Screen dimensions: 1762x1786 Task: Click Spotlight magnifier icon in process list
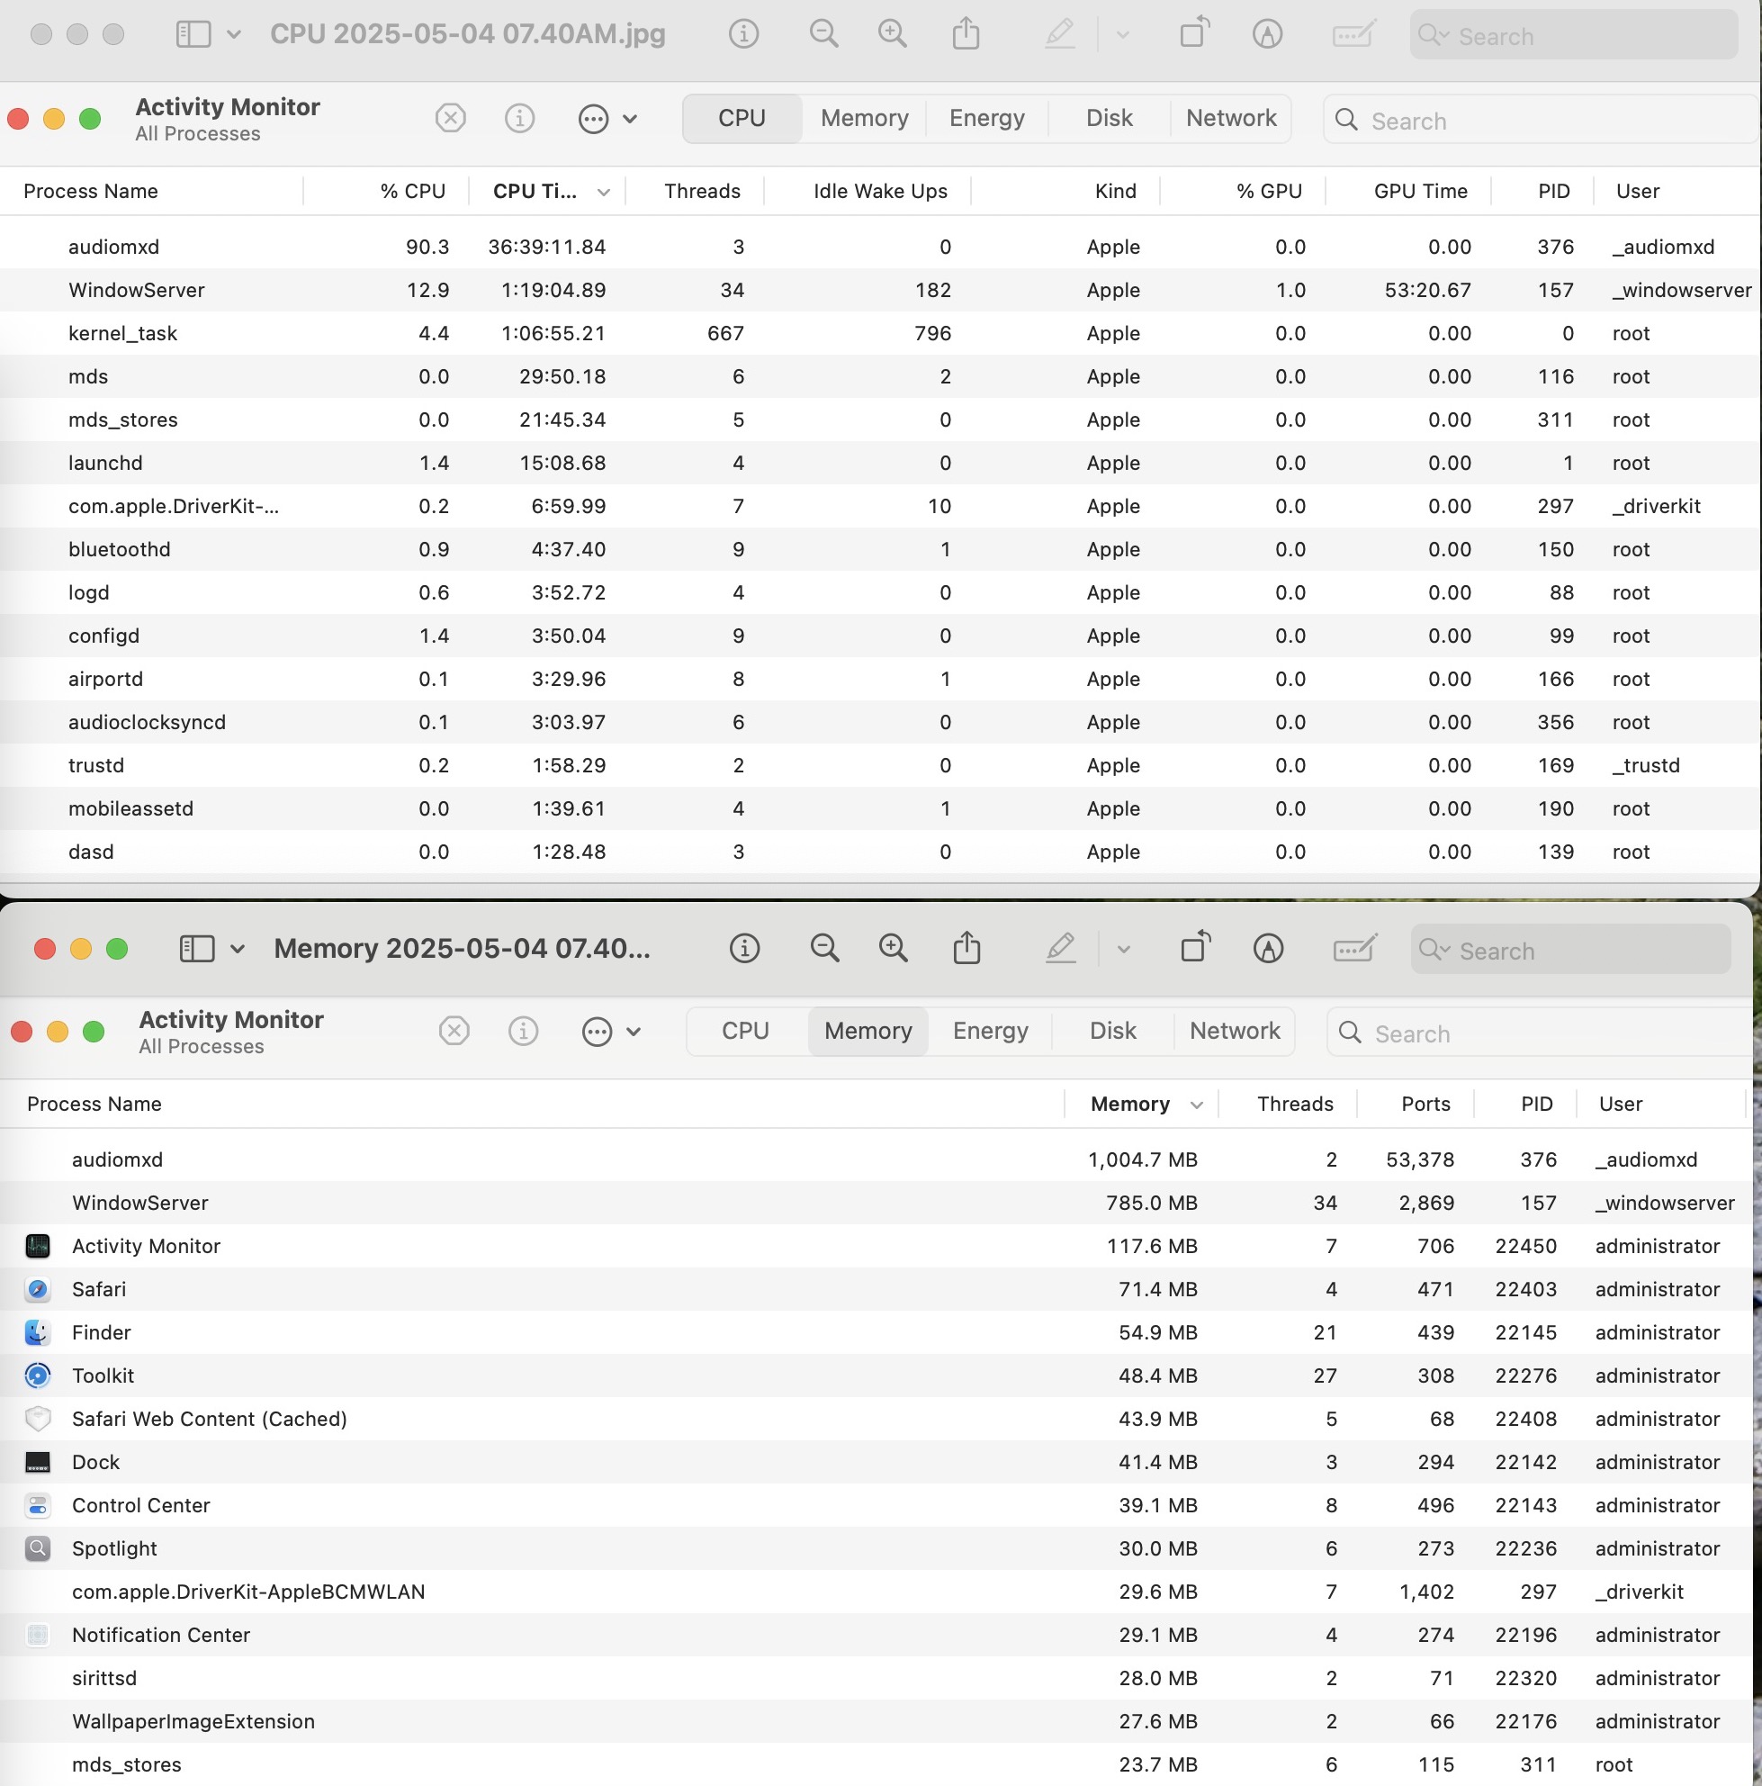tap(38, 1548)
